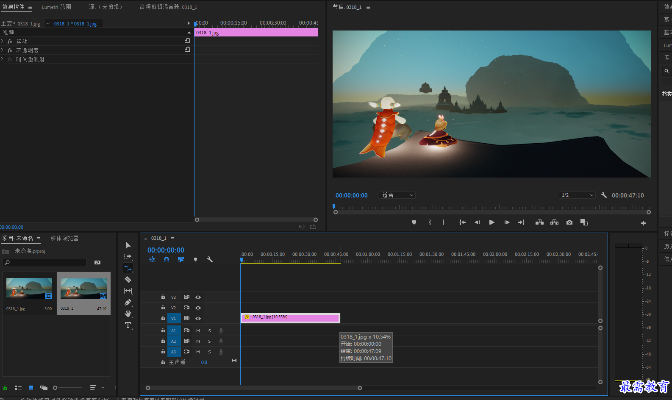
Task: Open project panel sort dropdown
Action: [x=97, y=388]
